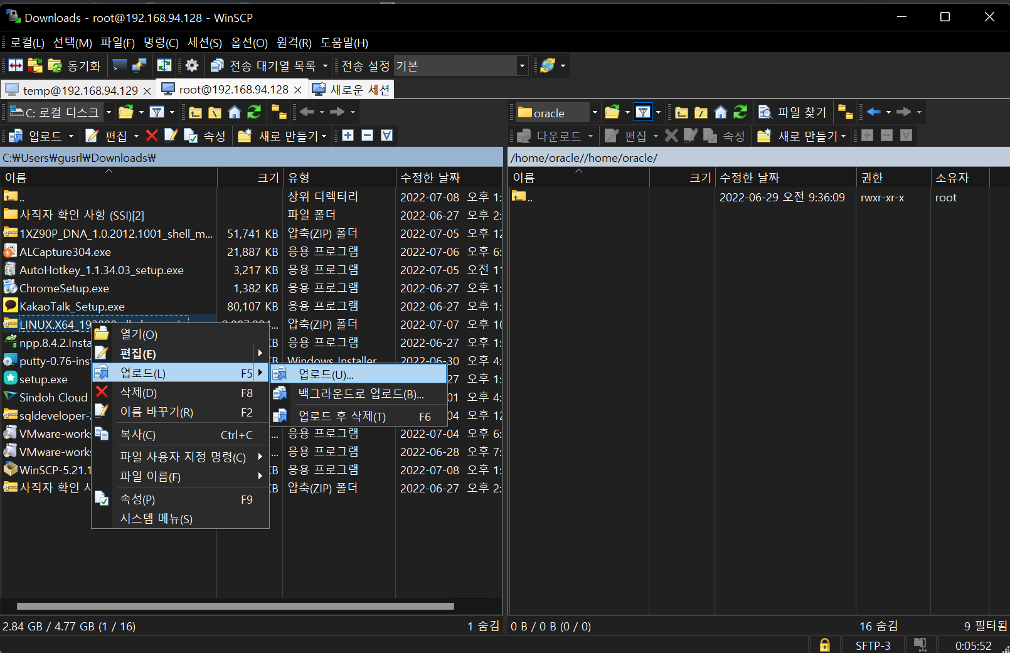Image resolution: width=1010 pixels, height=653 pixels.
Task: Click the red delete X icon in local toolbar
Action: tap(152, 135)
